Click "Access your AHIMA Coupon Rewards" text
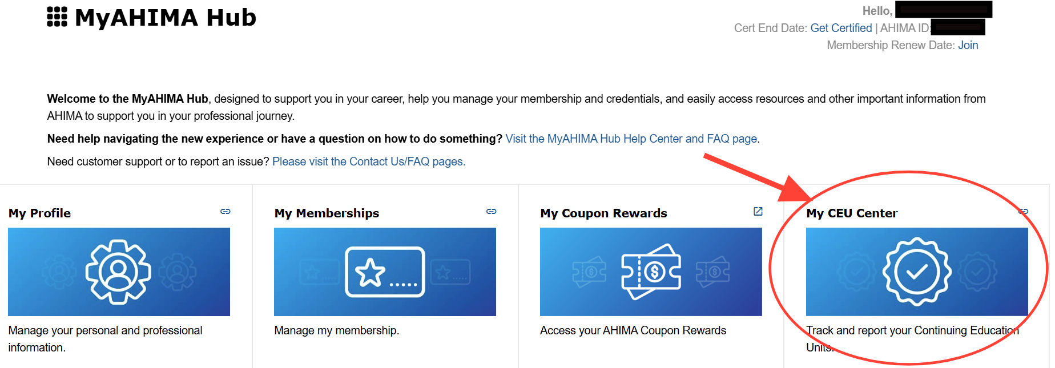Viewport: 1055px width, 368px height. click(x=633, y=330)
